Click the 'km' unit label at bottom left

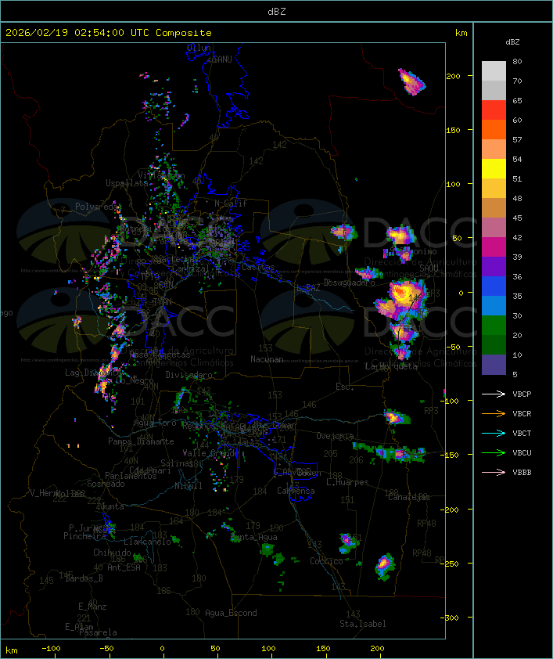coord(11,650)
